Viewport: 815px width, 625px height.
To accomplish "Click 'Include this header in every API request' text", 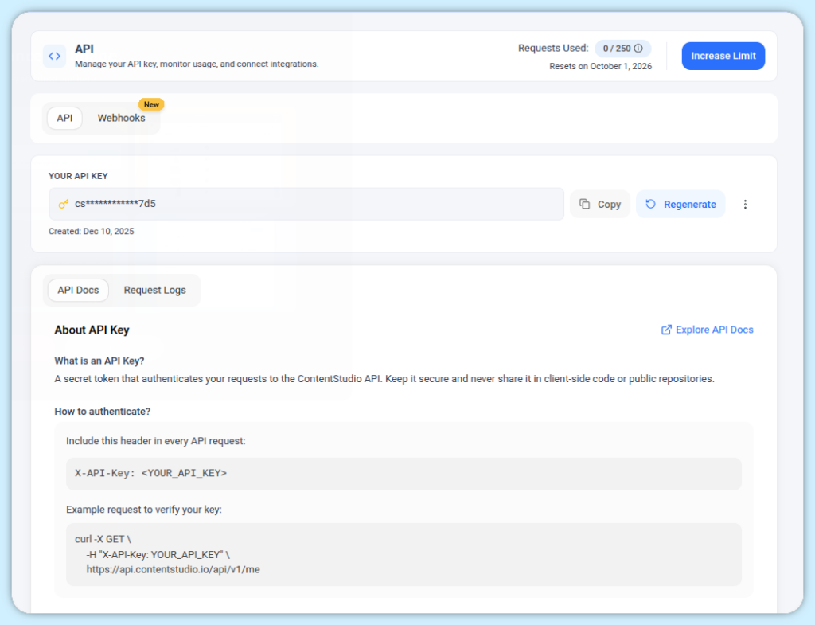I will pos(155,441).
